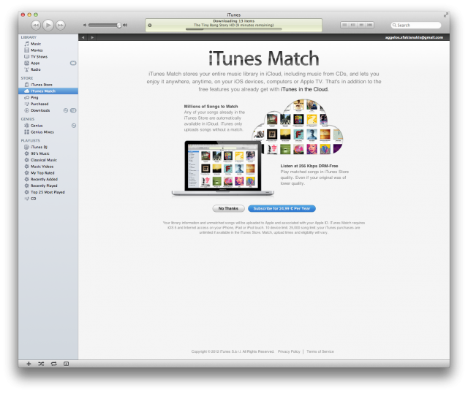Click the Search field
Image resolution: width=468 pixels, height=393 pixels.
pyautogui.click(x=416, y=26)
